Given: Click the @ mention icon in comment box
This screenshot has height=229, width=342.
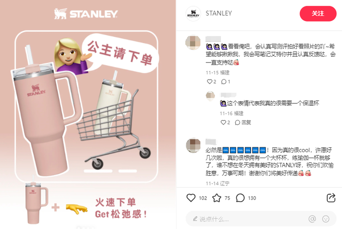Looking at the screenshot, I should click(x=312, y=219).
